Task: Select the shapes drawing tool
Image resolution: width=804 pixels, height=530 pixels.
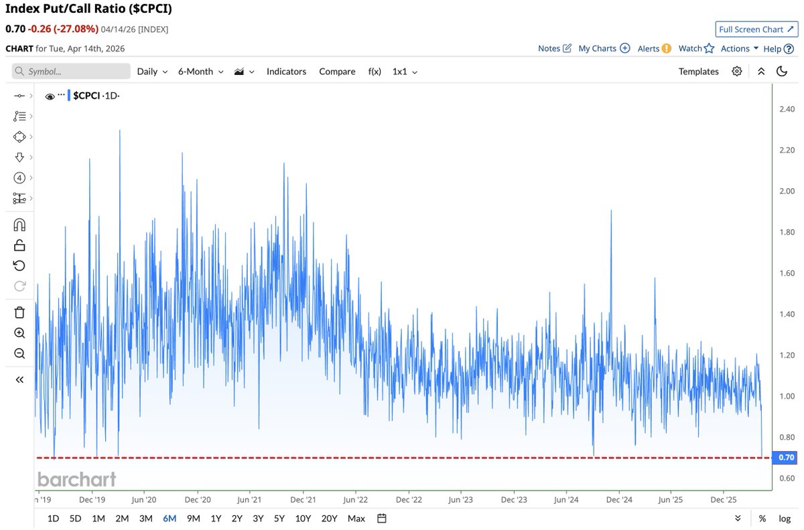Action: tap(20, 137)
